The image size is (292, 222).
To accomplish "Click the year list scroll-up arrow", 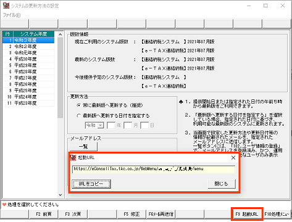I will point(60,35).
